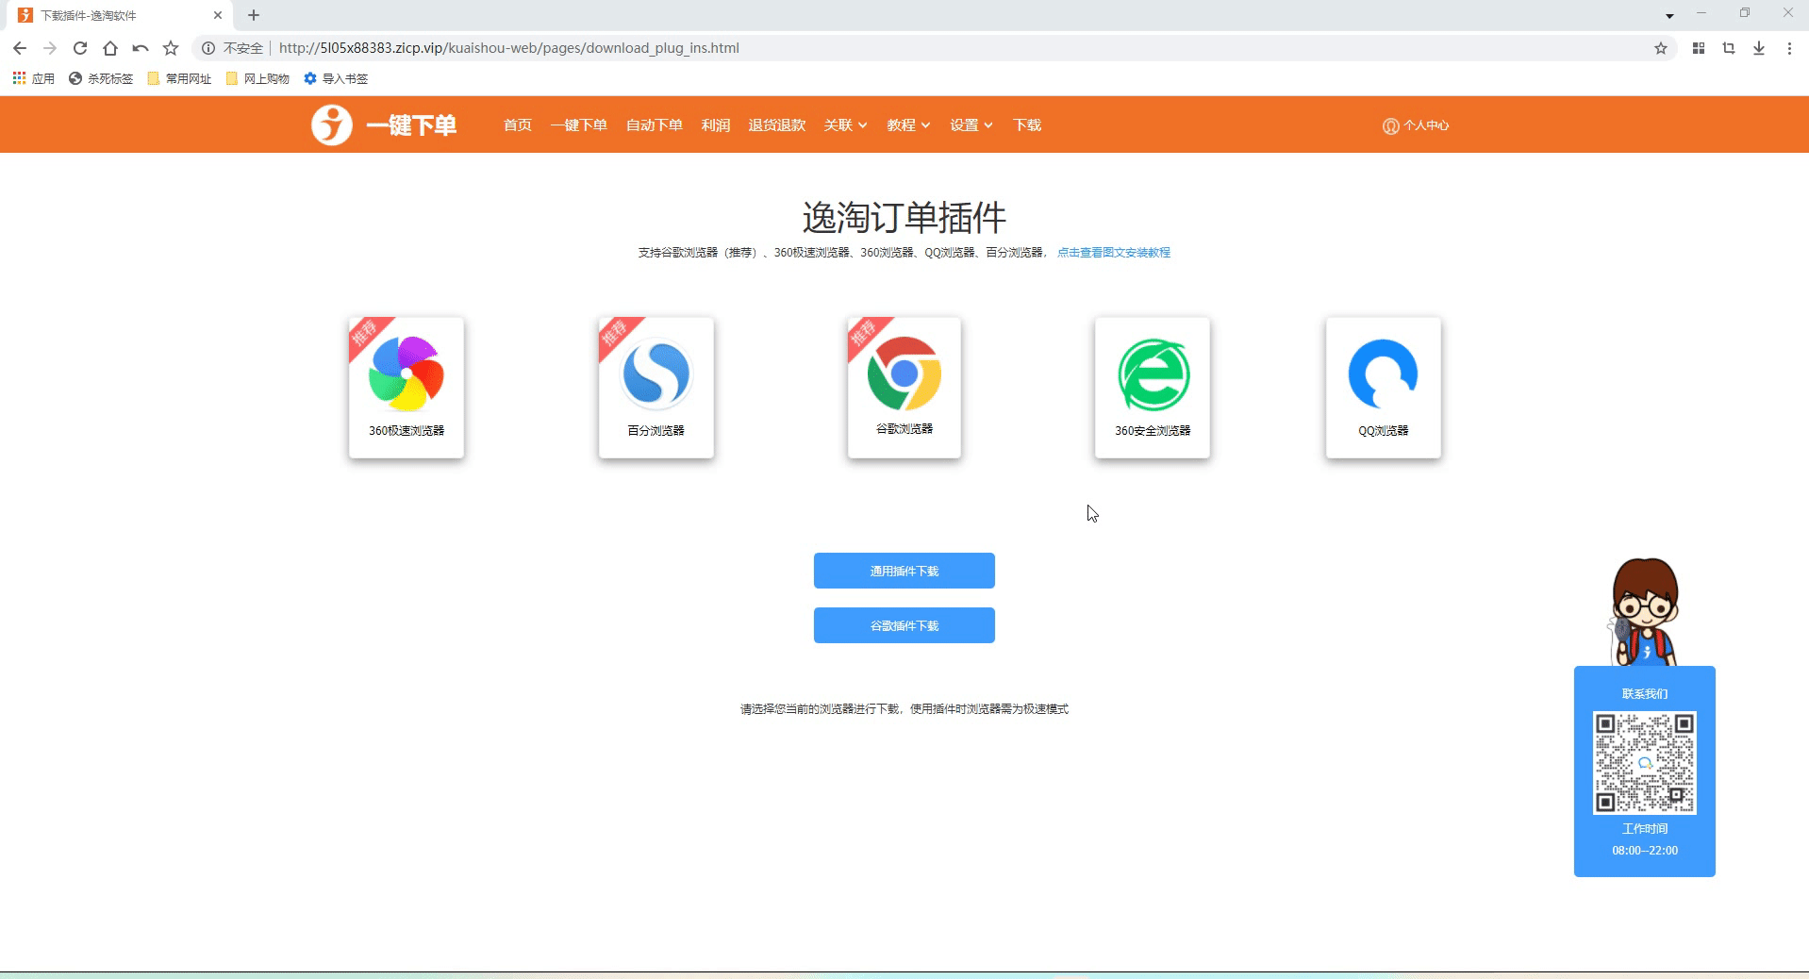Select the 360安全浏览器 card
This screenshot has width=1809, height=979.
(x=1153, y=388)
